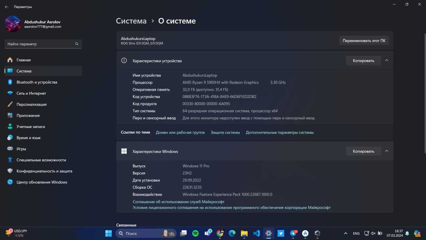The image size is (426, 240).
Task: Open Google Chrome from the taskbar
Action: tap(220, 233)
